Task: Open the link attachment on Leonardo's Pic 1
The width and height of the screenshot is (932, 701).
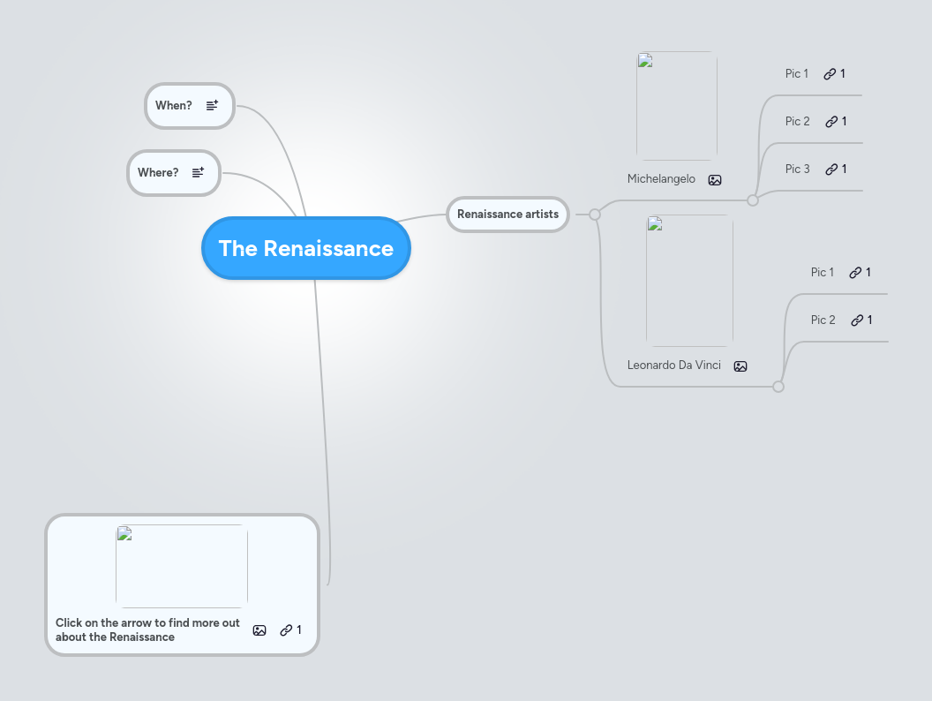Action: 855,272
